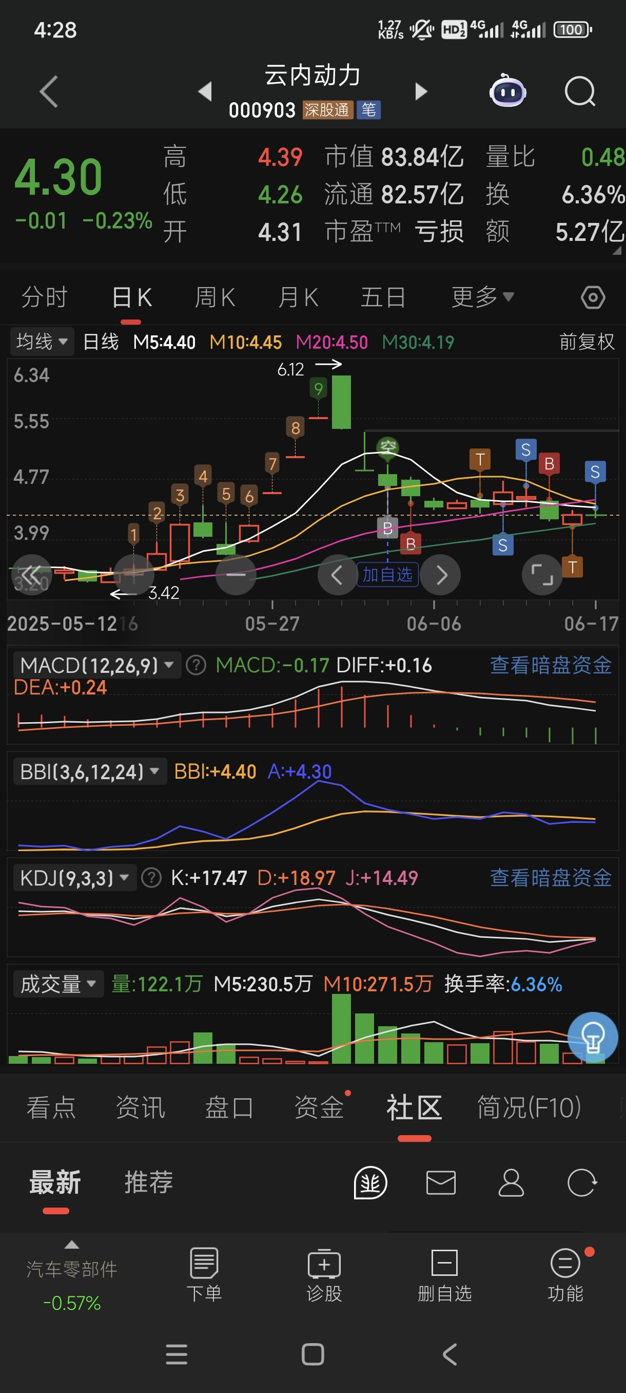This screenshot has height=1393, width=626.
Task: Tap 深股通 badge
Action: (327, 110)
